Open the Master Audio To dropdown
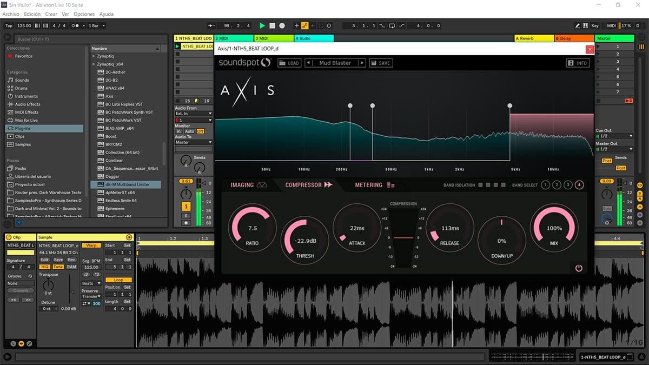The width and height of the screenshot is (649, 365). tap(193, 142)
